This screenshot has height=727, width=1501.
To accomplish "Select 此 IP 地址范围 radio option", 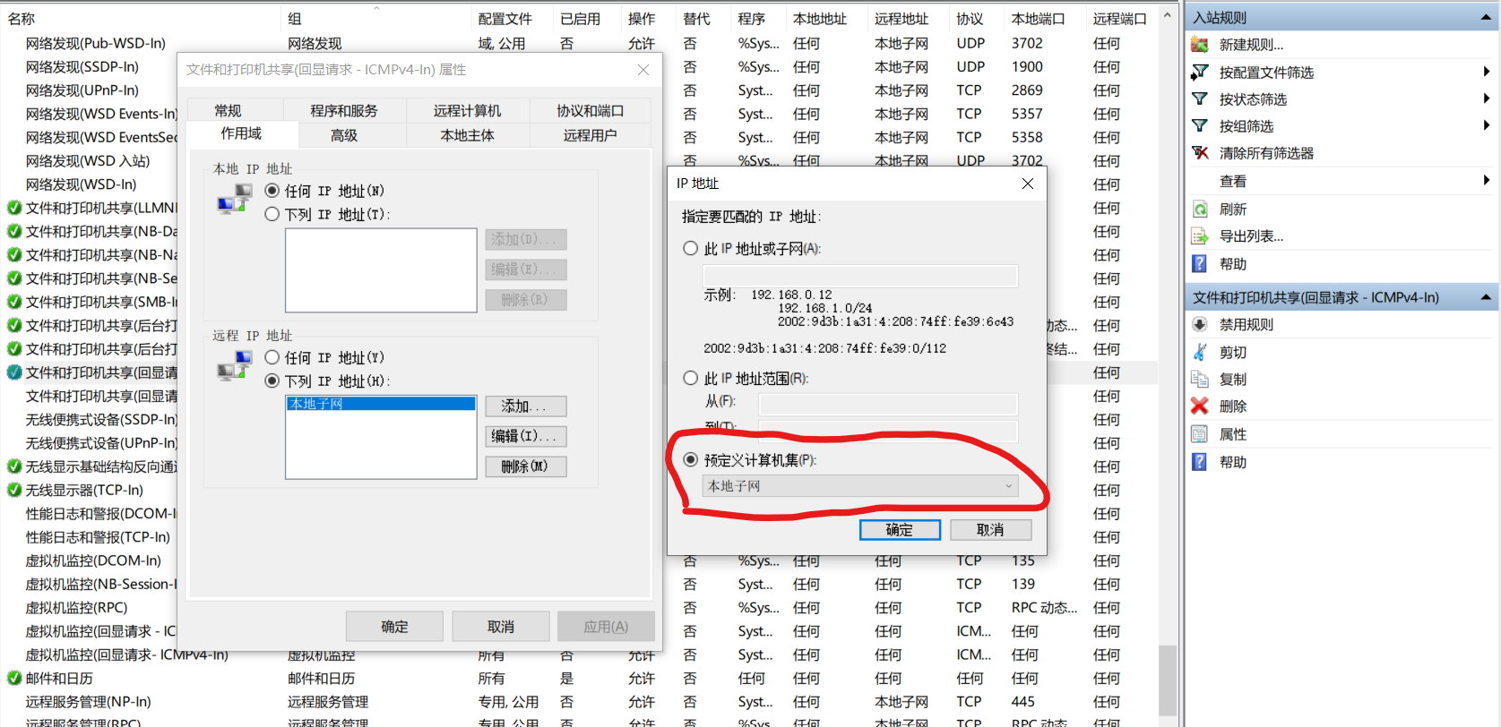I will pos(691,379).
